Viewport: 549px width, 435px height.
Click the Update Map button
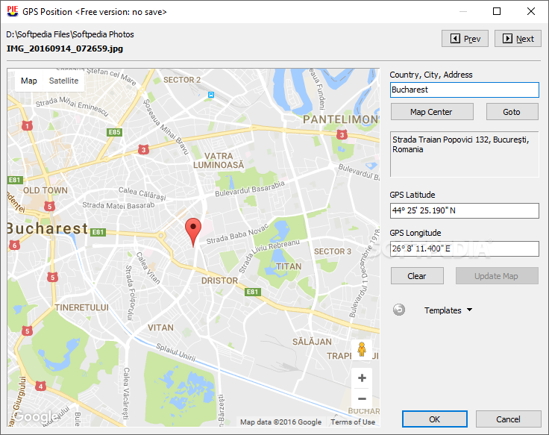click(497, 276)
